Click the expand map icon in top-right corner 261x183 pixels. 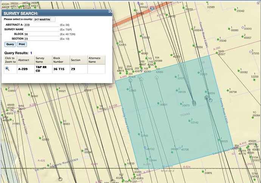[258, 2]
